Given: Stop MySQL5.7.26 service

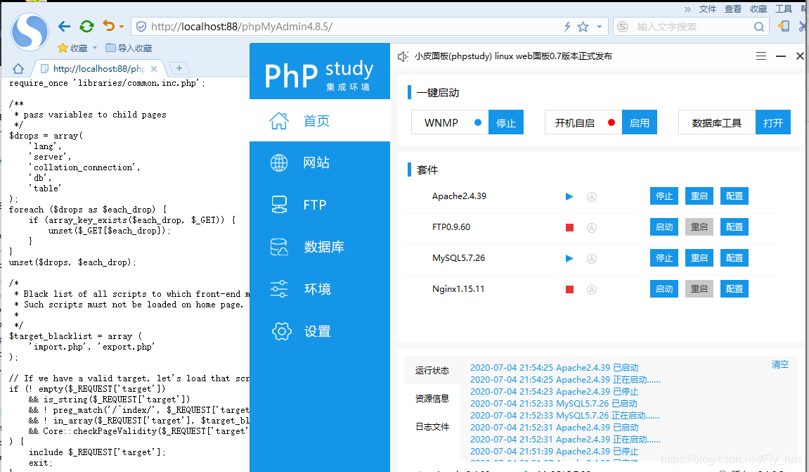Looking at the screenshot, I should (x=664, y=257).
